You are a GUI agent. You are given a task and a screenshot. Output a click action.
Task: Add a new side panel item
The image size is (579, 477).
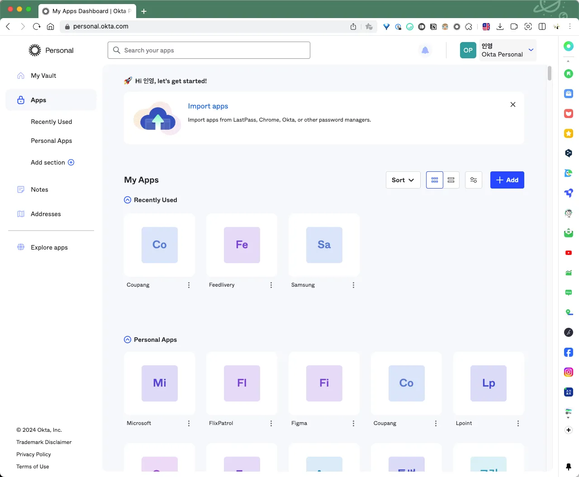click(569, 430)
